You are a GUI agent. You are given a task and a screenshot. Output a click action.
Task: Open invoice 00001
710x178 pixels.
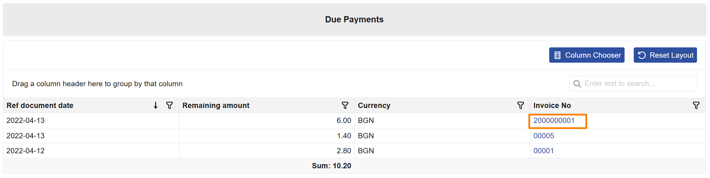coord(544,151)
